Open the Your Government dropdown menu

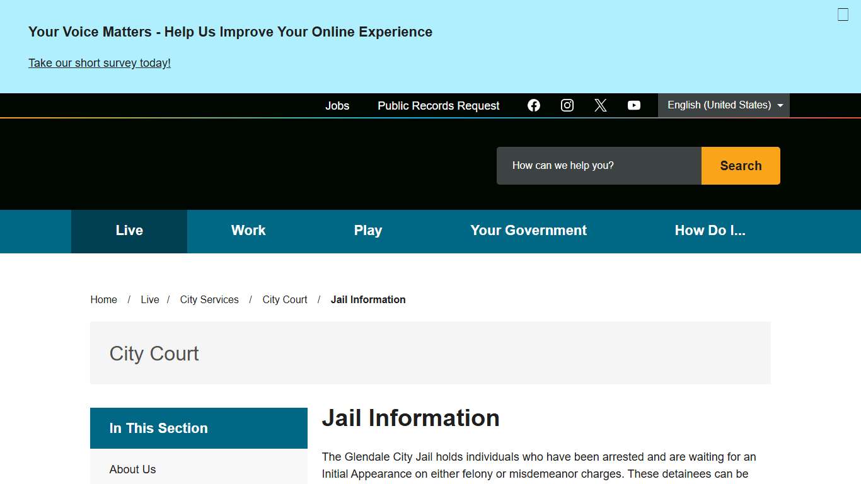click(528, 231)
